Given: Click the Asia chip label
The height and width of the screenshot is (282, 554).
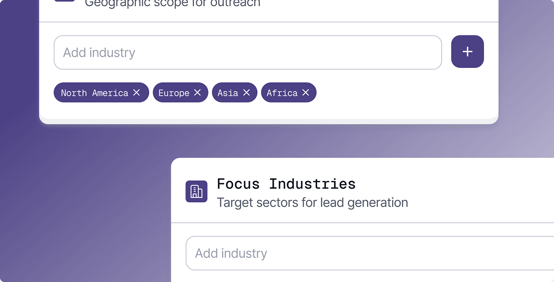Looking at the screenshot, I should 228,93.
